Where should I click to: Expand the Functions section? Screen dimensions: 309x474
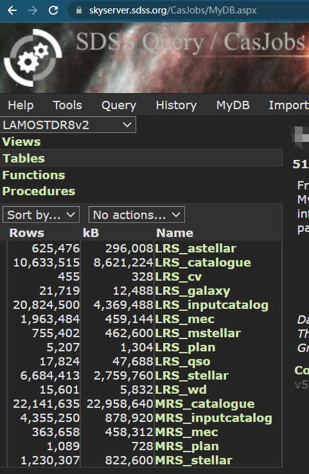click(x=33, y=175)
